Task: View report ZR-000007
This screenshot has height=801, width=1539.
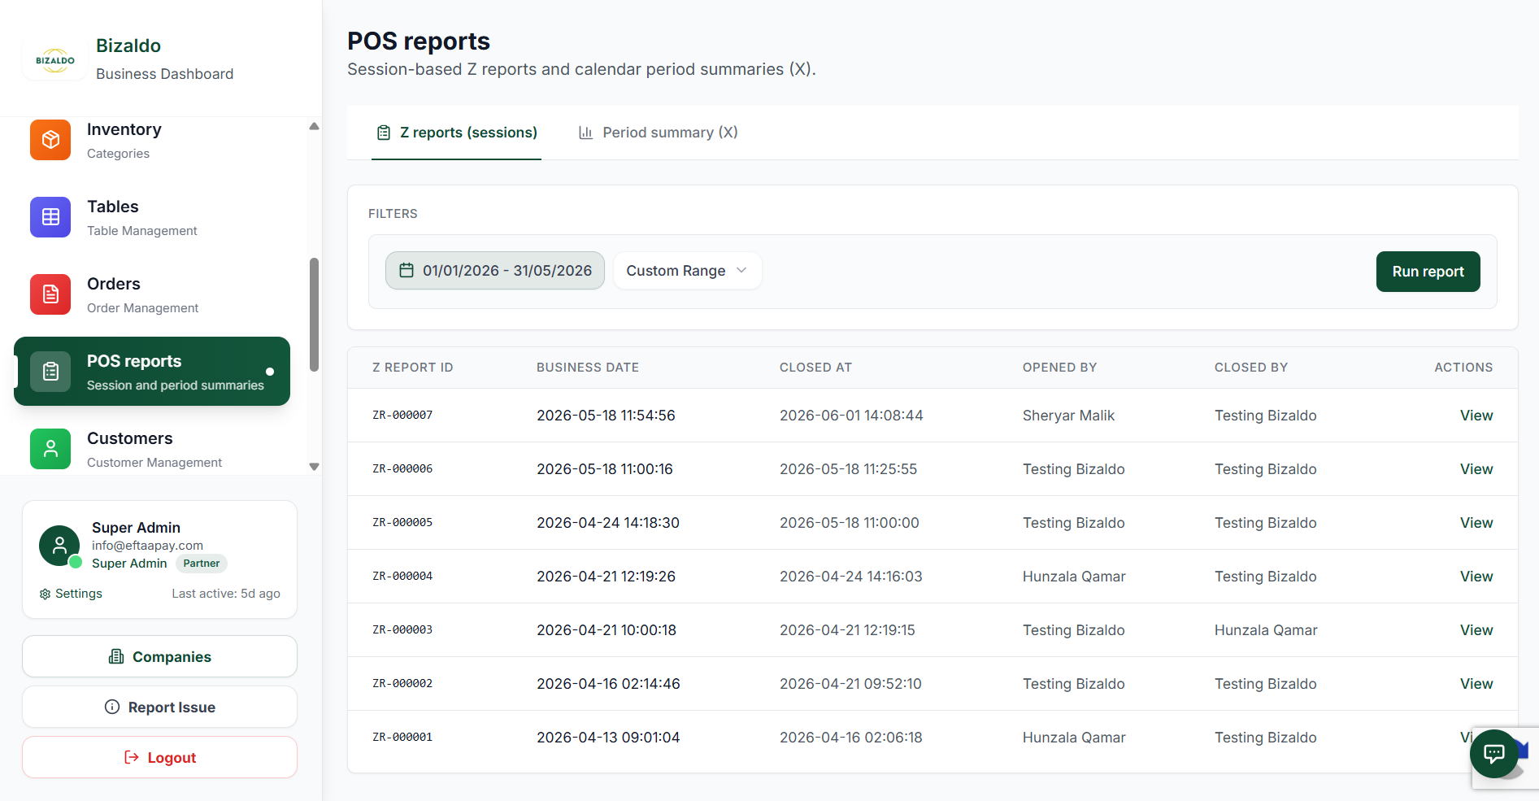Action: tap(1476, 416)
